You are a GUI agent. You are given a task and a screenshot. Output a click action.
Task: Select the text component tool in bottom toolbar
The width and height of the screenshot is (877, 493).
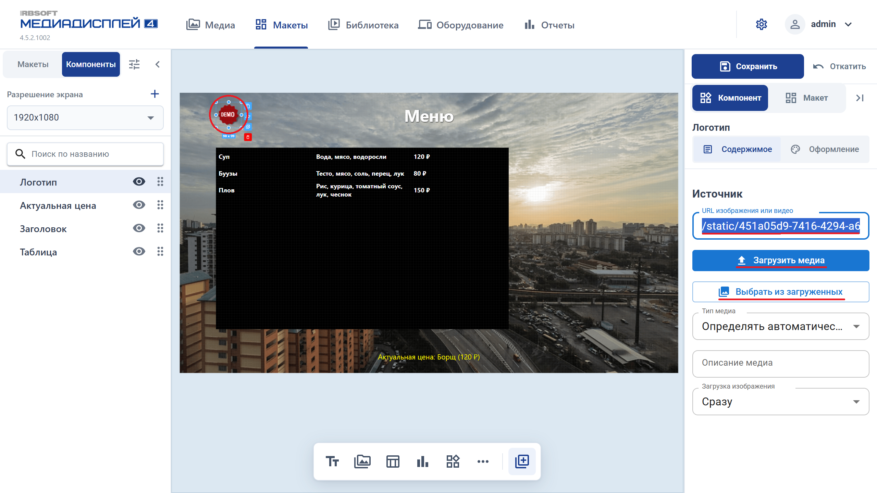pyautogui.click(x=332, y=461)
